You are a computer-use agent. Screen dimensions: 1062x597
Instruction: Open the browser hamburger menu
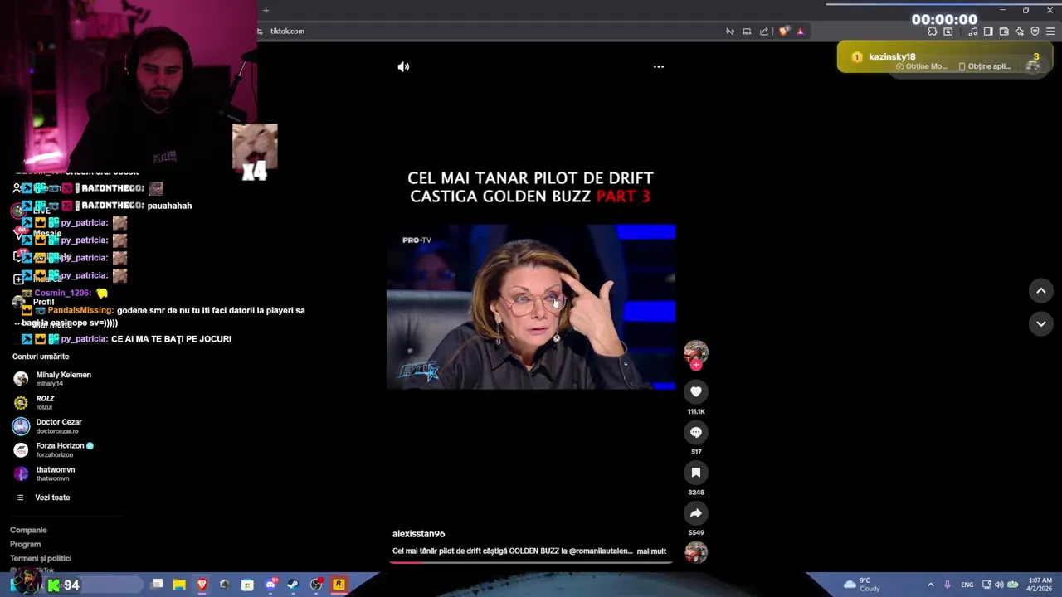1050,32
